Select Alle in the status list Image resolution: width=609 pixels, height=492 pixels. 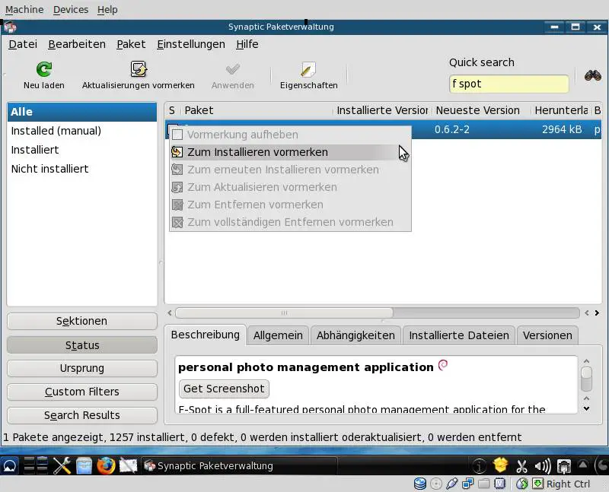click(x=82, y=112)
